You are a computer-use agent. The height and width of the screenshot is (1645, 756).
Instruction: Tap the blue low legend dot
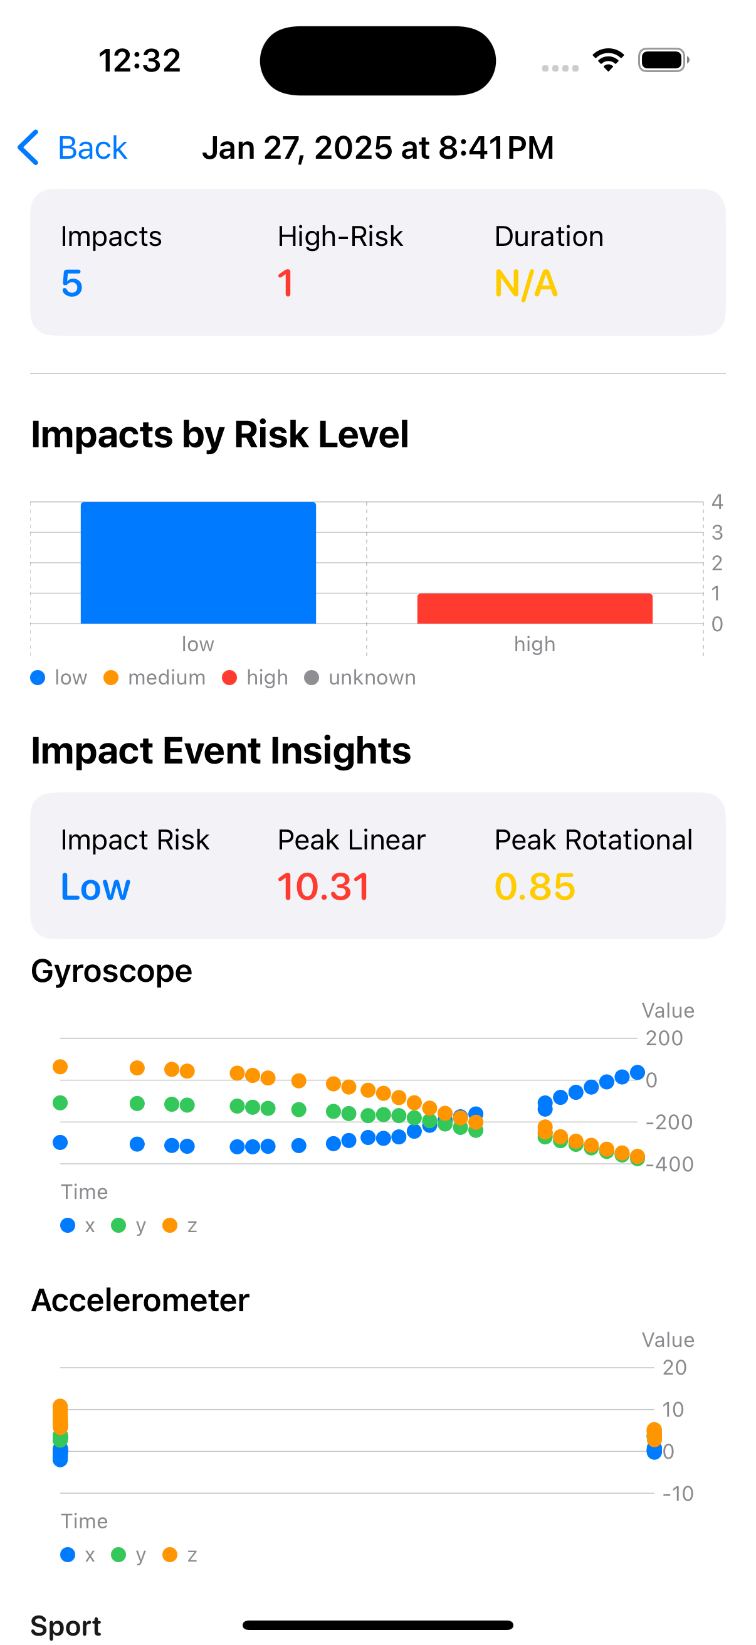pyautogui.click(x=38, y=678)
